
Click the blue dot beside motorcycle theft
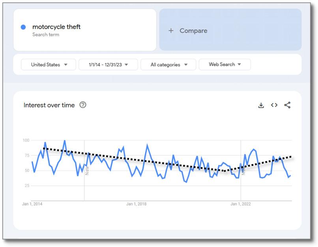pos(23,27)
